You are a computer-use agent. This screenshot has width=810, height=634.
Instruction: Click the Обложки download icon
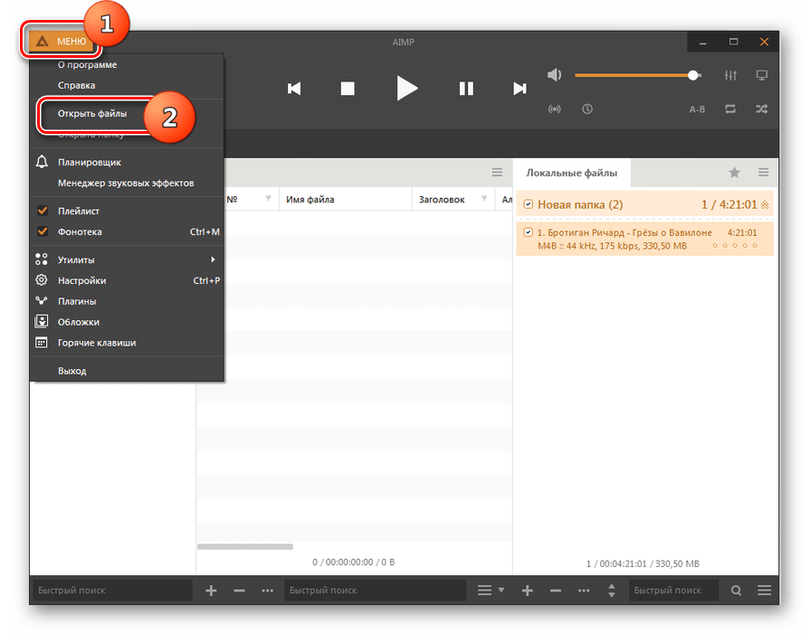[42, 322]
